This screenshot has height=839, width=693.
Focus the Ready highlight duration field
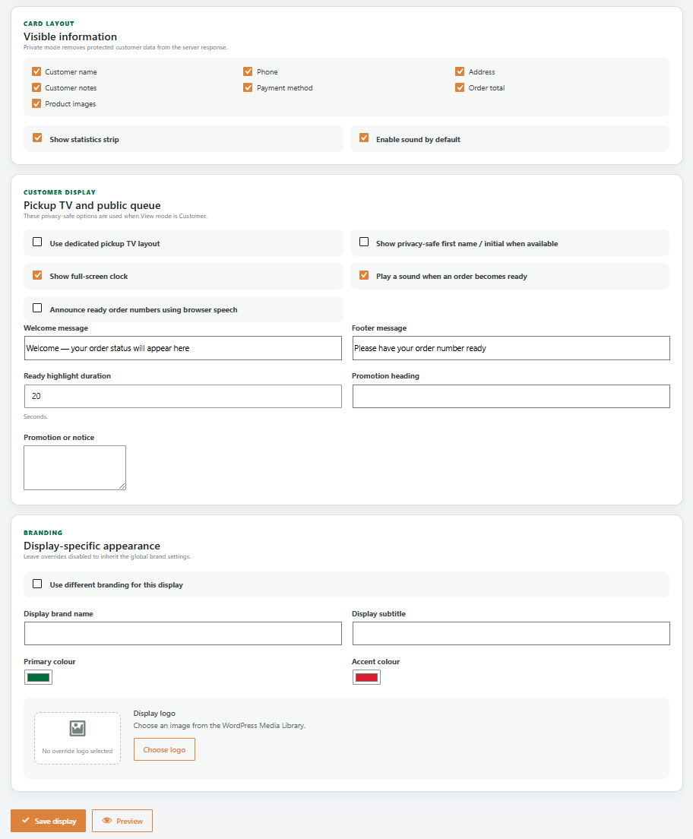coord(183,397)
